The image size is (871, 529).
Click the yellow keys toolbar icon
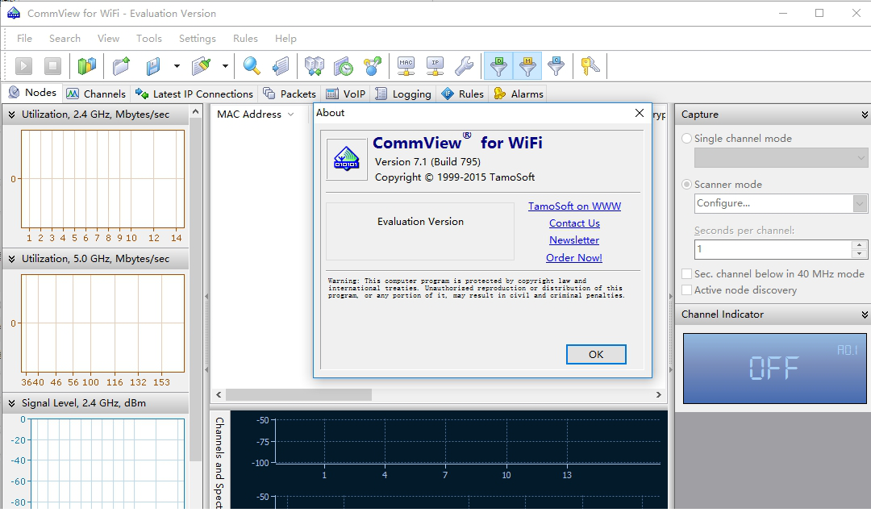pyautogui.click(x=590, y=66)
